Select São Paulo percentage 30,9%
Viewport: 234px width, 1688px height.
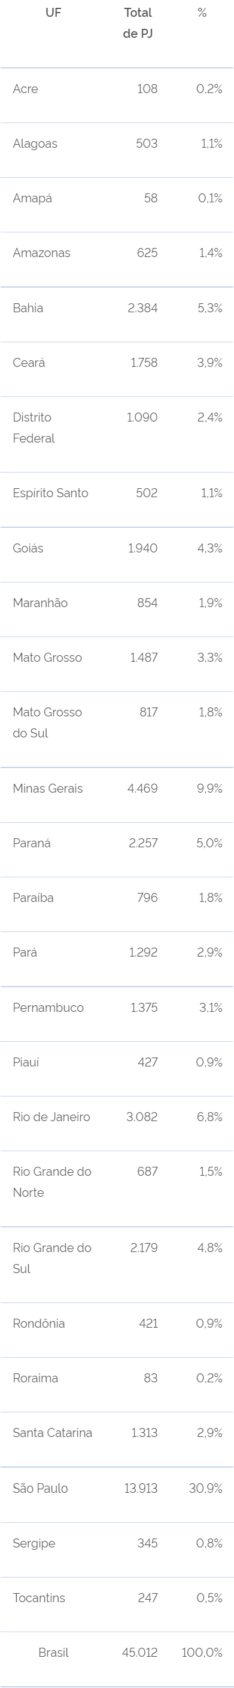pos(206,1489)
